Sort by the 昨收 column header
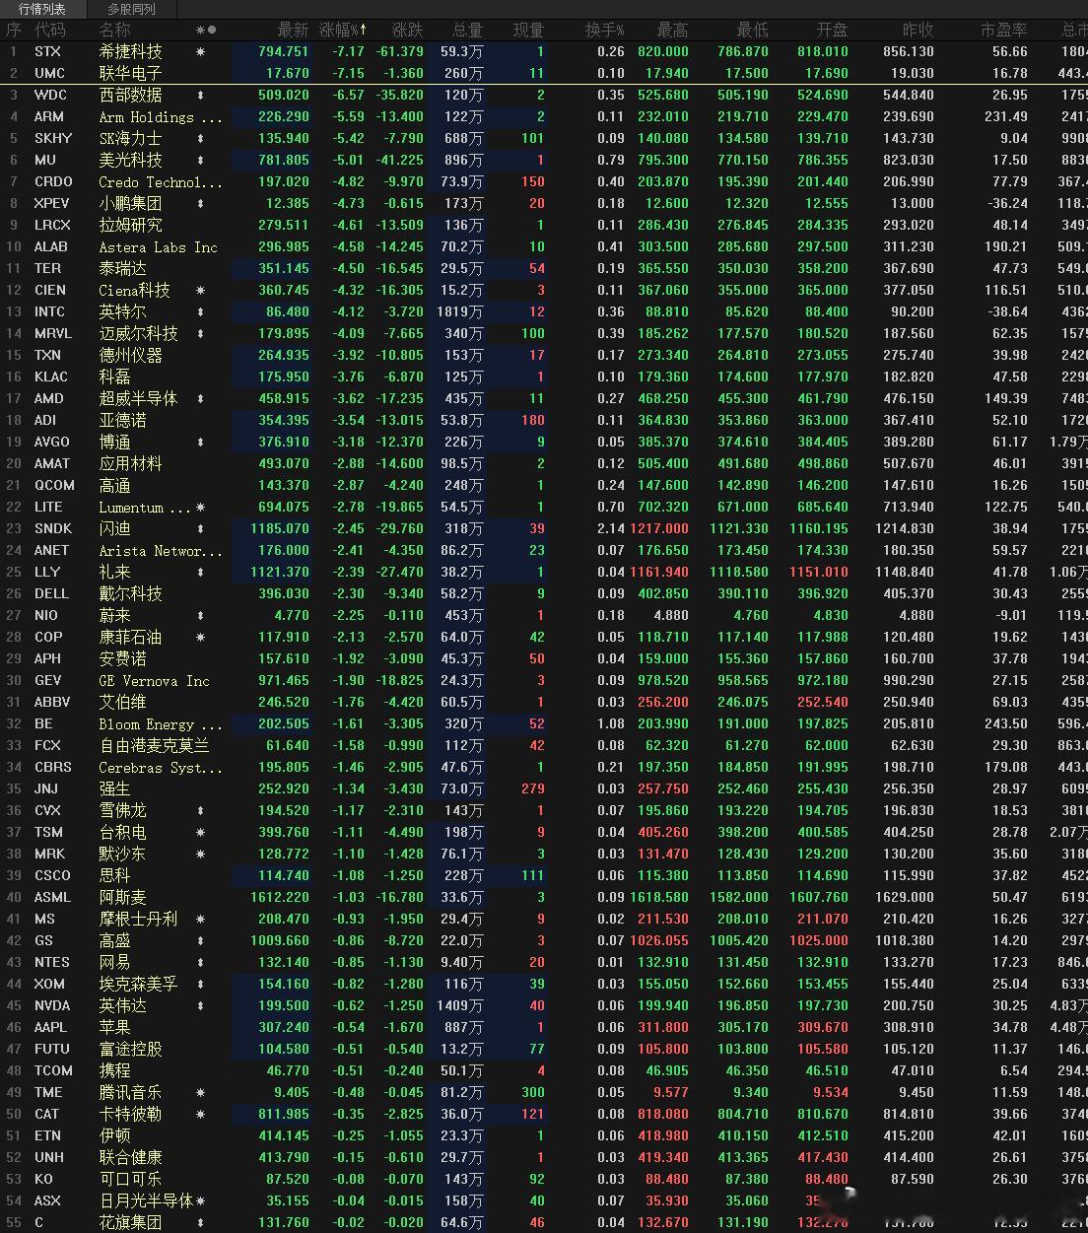 coord(918,30)
